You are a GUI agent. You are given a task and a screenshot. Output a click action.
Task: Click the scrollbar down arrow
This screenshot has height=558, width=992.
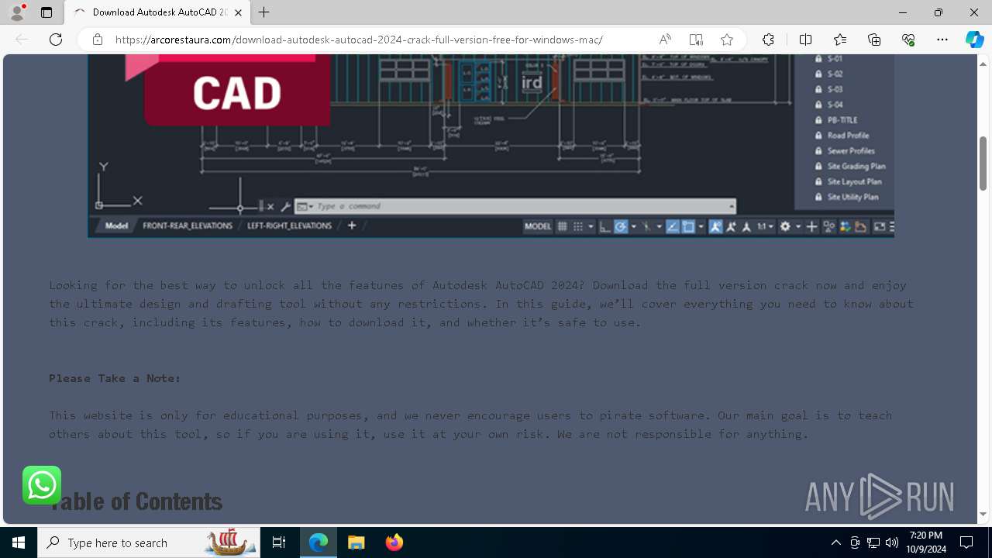pyautogui.click(x=983, y=514)
